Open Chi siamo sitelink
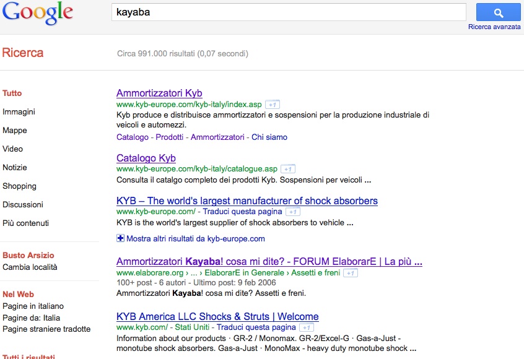 (x=269, y=137)
